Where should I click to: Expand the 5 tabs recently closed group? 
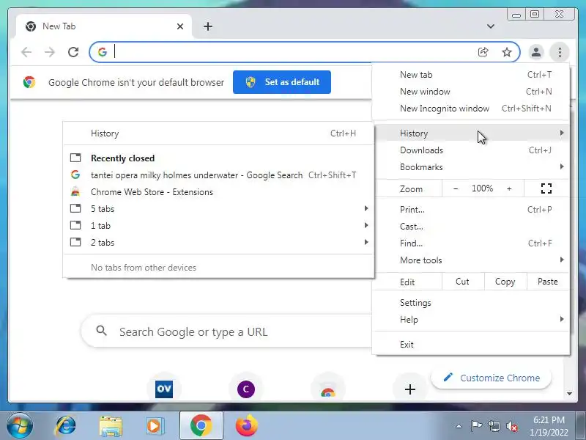click(218, 209)
